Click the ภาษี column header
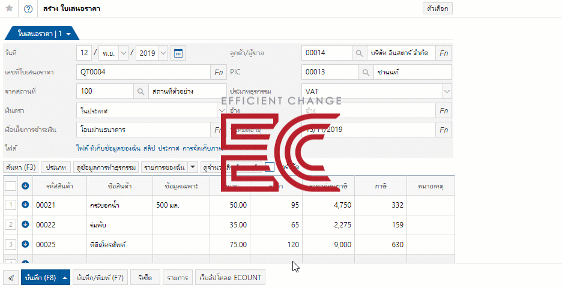 pos(381,186)
